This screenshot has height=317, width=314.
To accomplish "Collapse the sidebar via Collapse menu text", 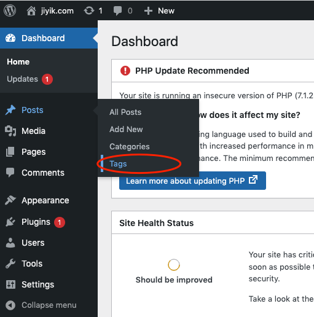I will pos(49,305).
